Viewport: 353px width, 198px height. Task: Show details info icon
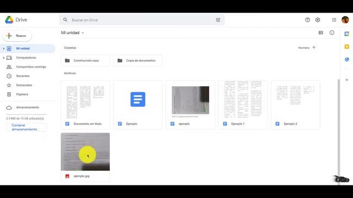pyautogui.click(x=331, y=33)
